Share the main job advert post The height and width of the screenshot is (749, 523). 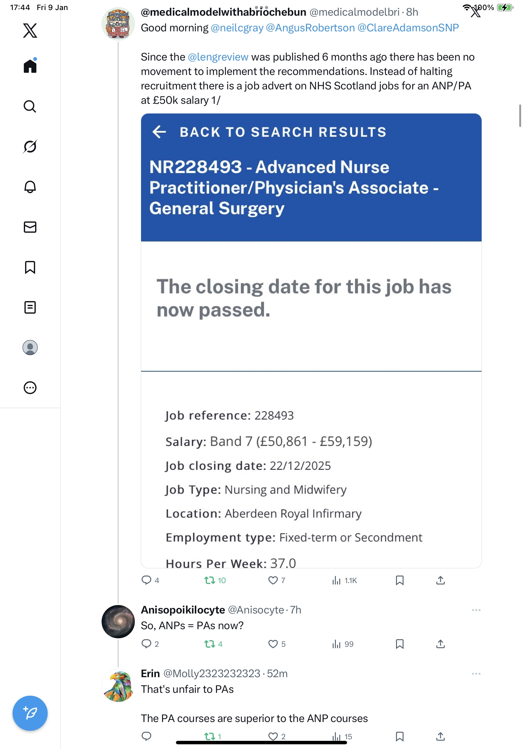440,580
